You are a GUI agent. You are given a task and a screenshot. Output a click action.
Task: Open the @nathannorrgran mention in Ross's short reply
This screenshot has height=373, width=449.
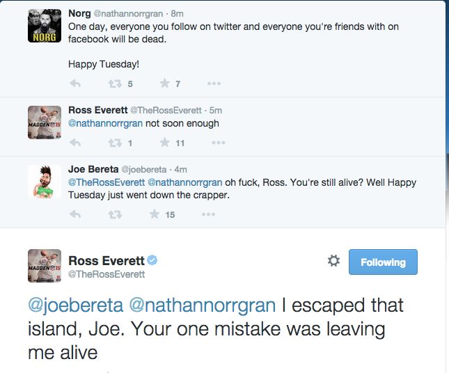pos(105,123)
